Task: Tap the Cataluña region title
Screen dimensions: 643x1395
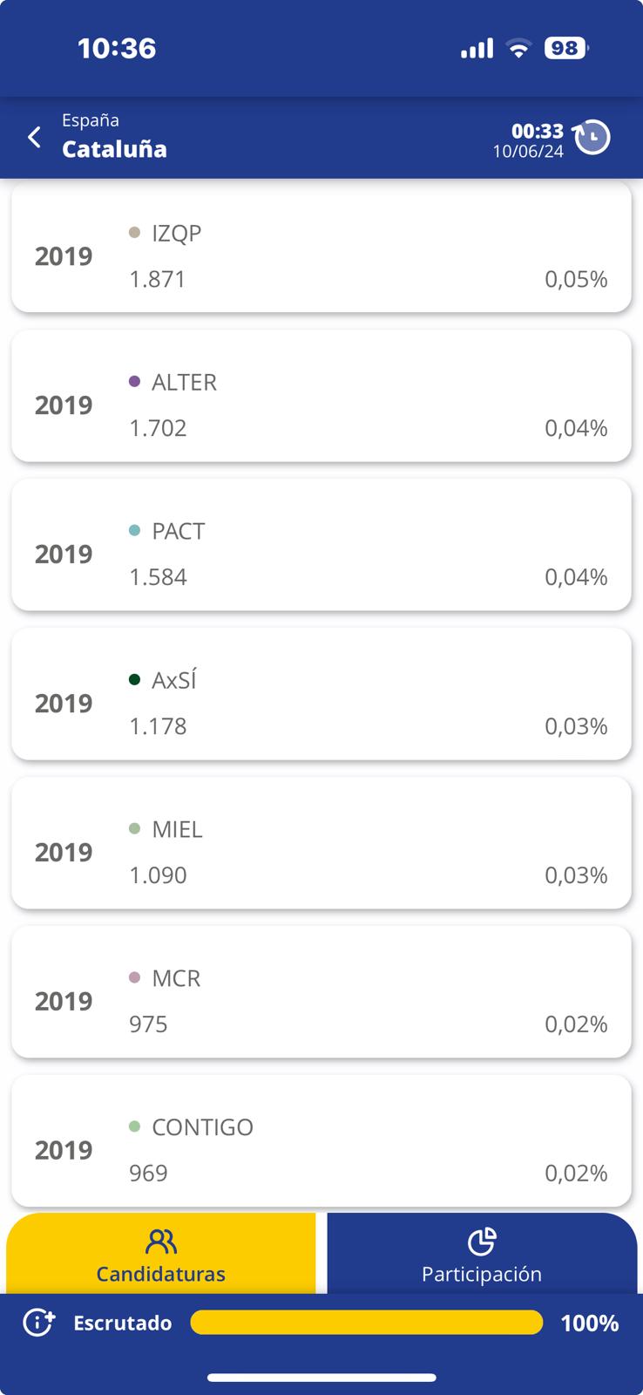Action: tap(114, 149)
